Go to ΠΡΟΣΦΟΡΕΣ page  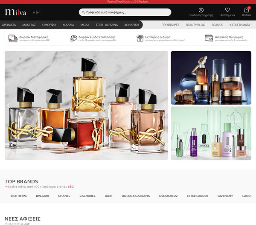pyautogui.click(x=170, y=25)
